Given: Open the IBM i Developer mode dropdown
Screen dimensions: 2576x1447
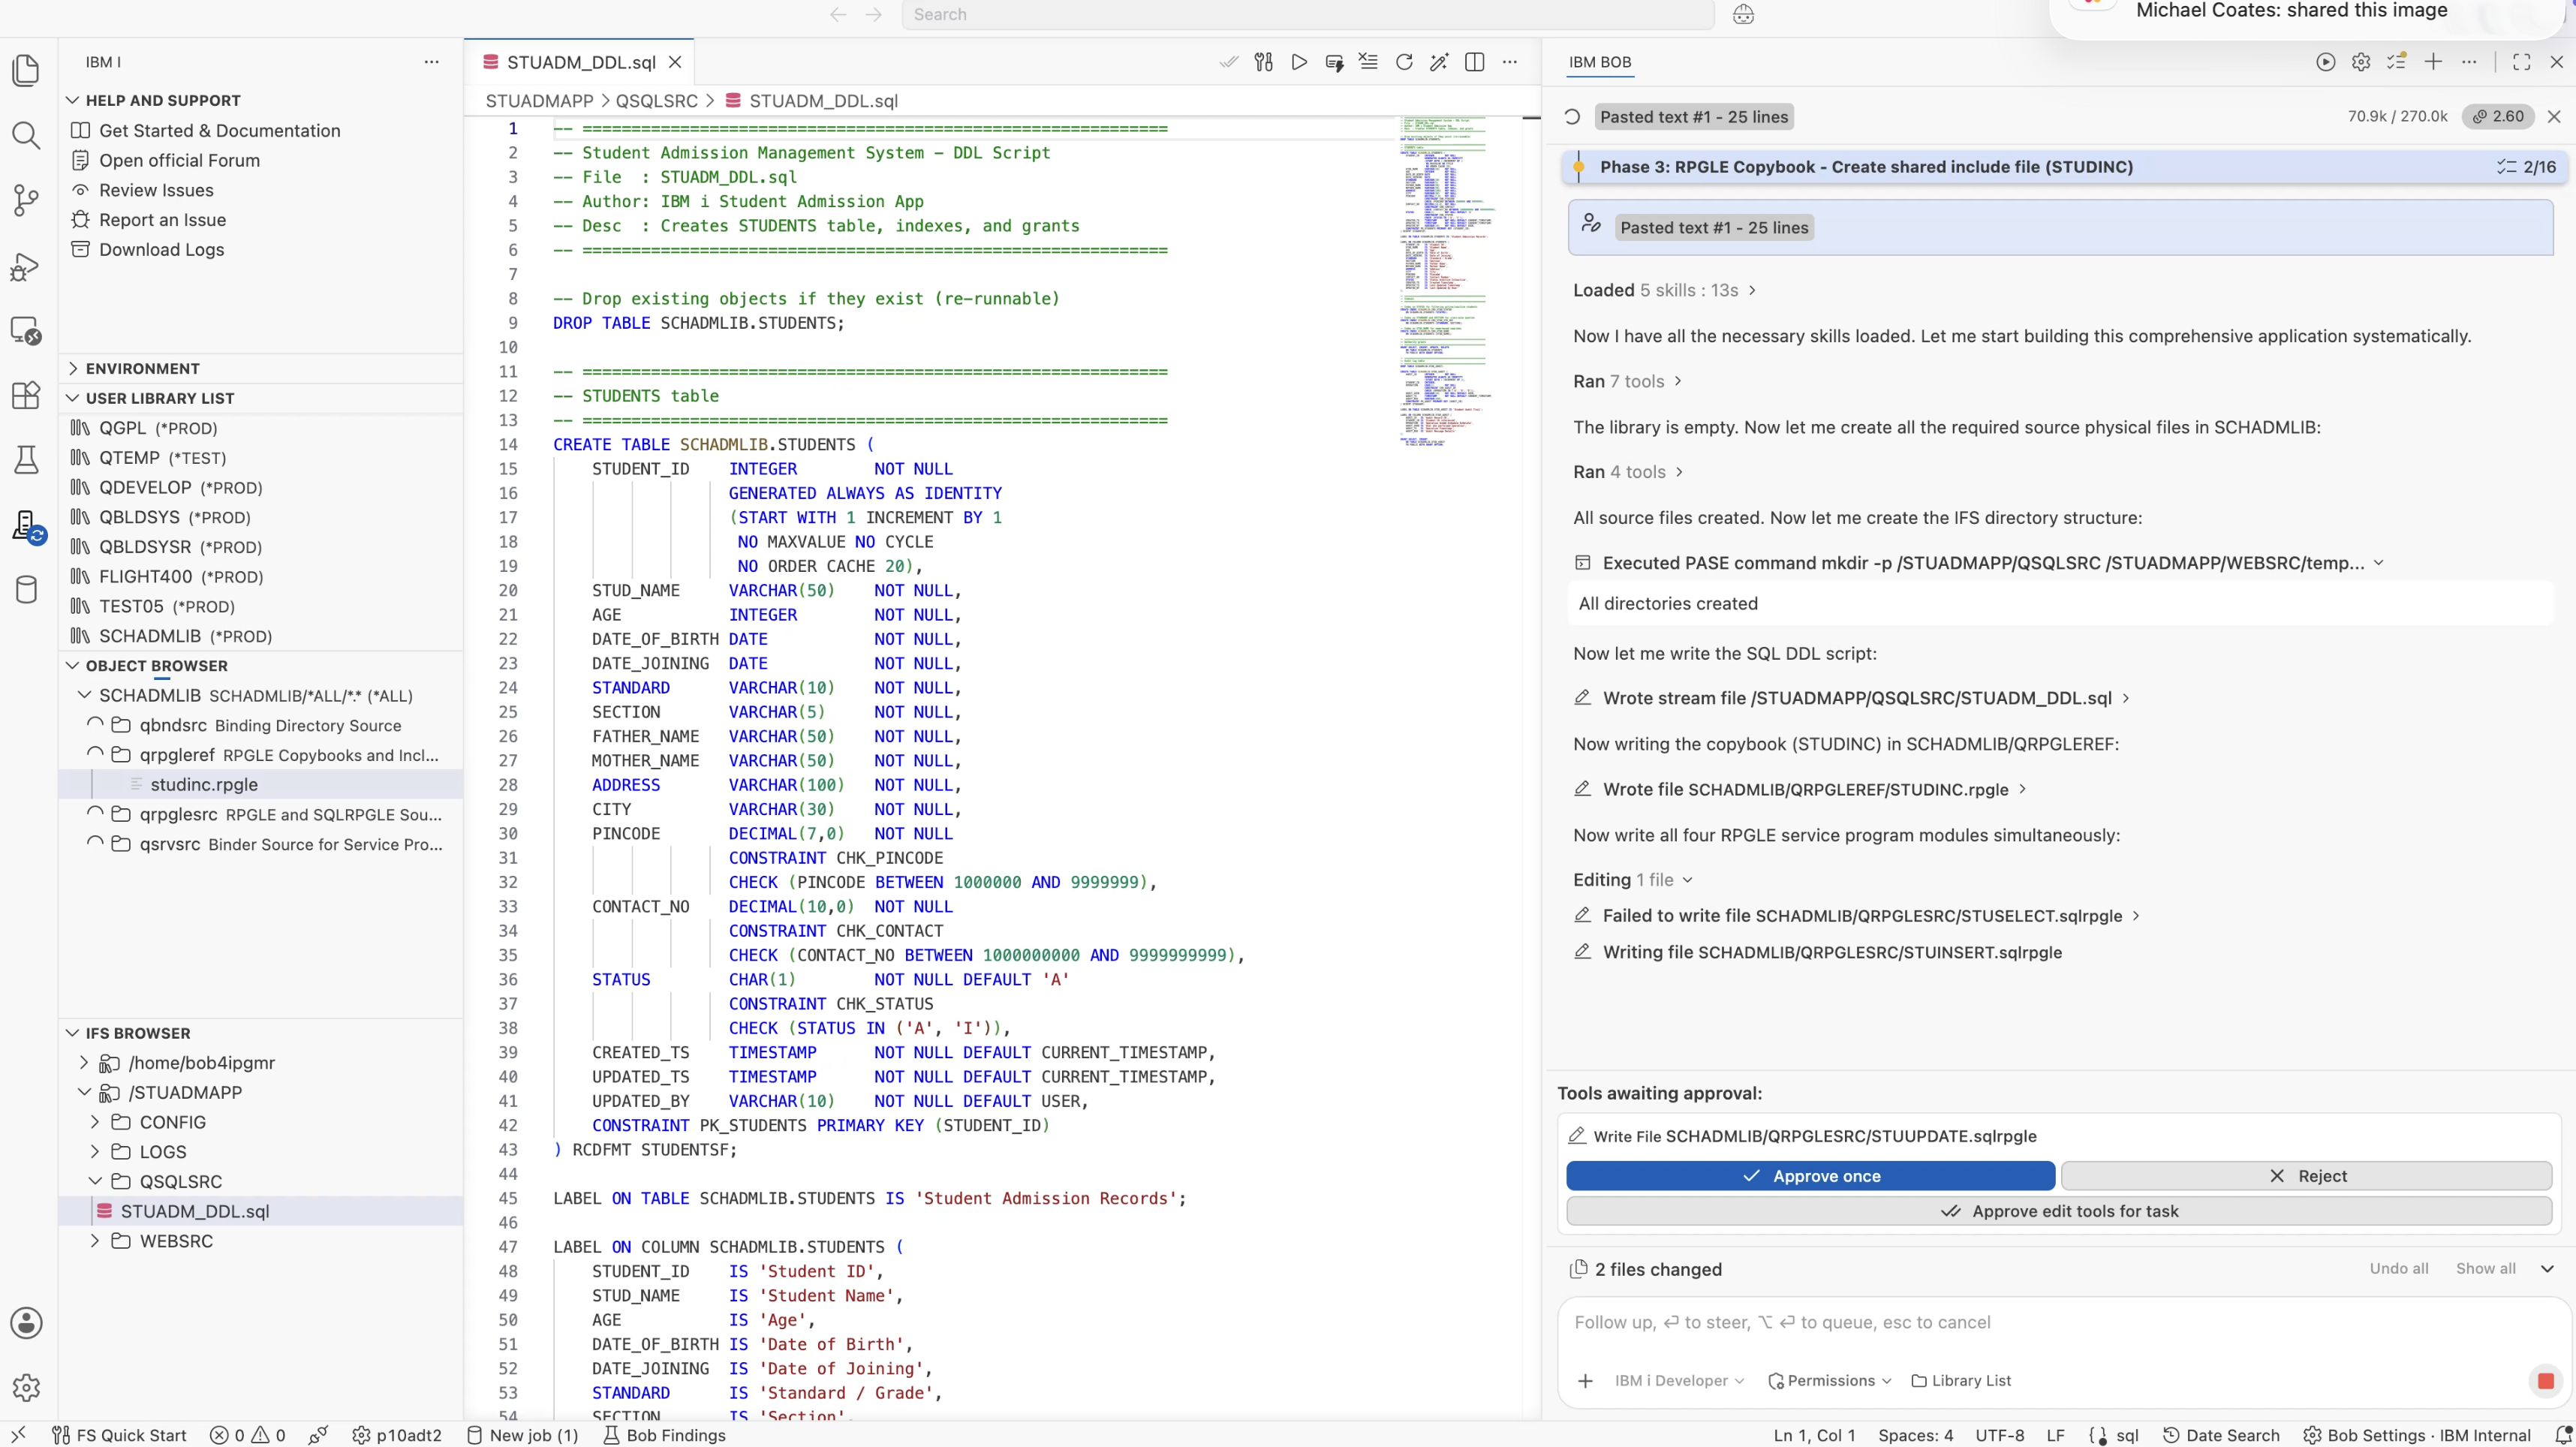Looking at the screenshot, I should [x=1678, y=1381].
